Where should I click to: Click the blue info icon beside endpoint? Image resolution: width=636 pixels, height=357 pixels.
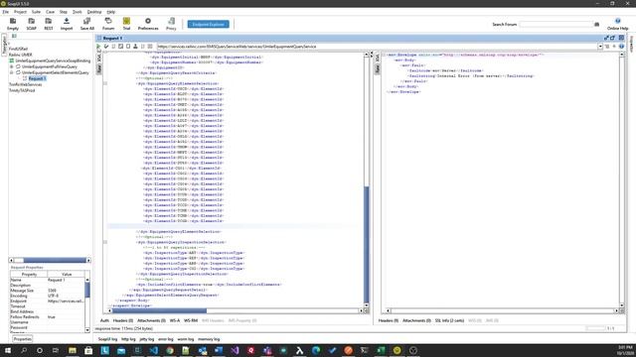tap(621, 47)
